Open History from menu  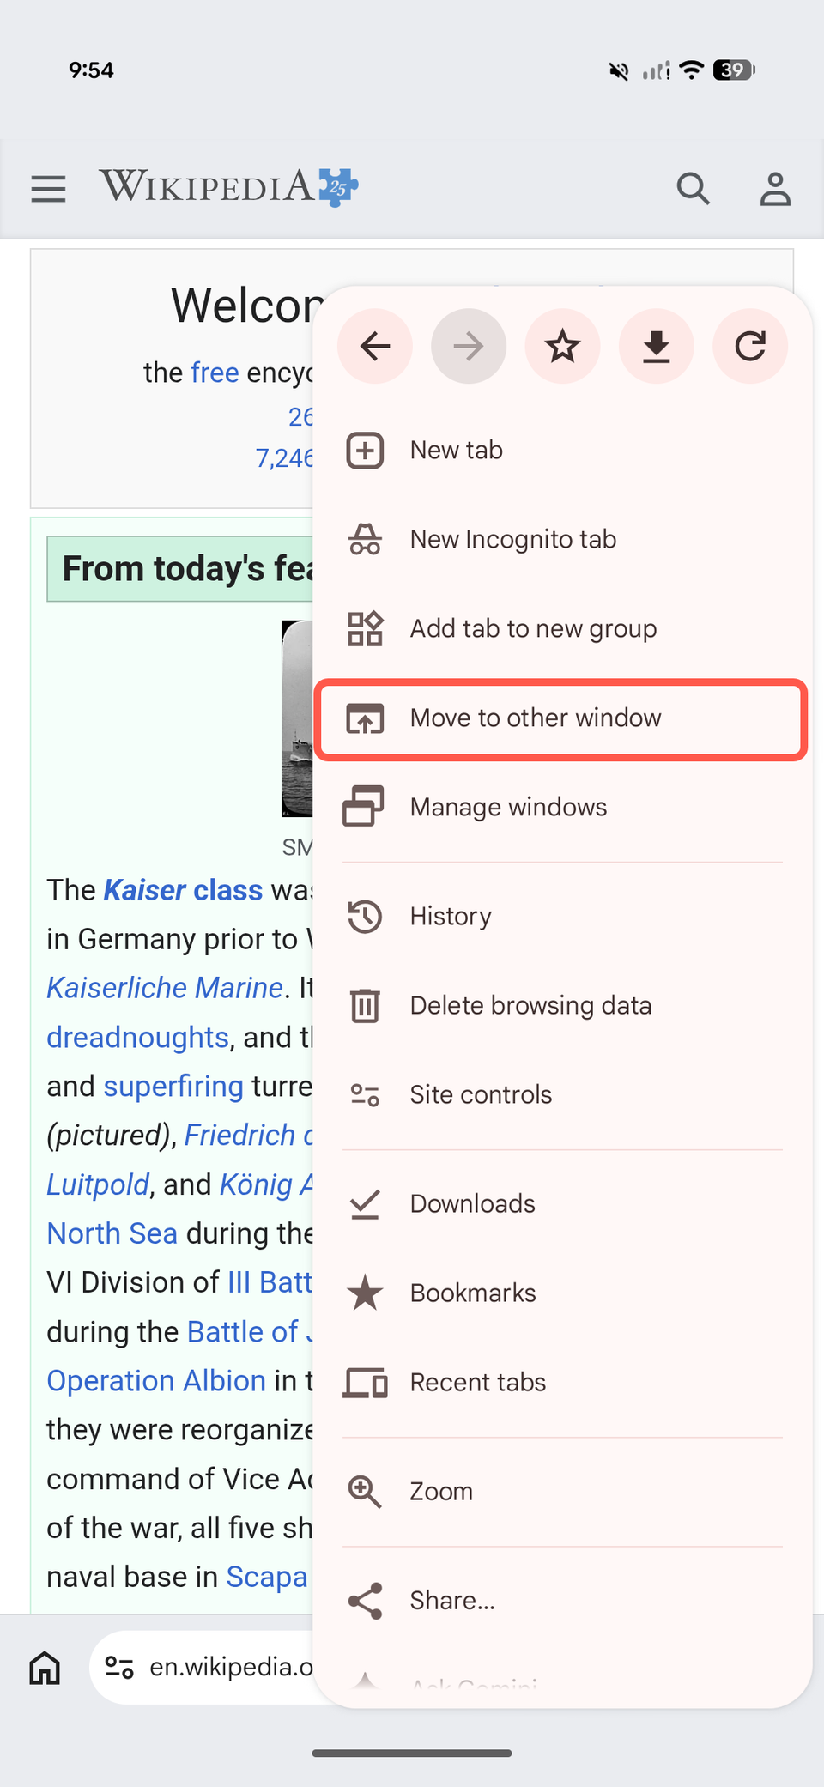(562, 917)
